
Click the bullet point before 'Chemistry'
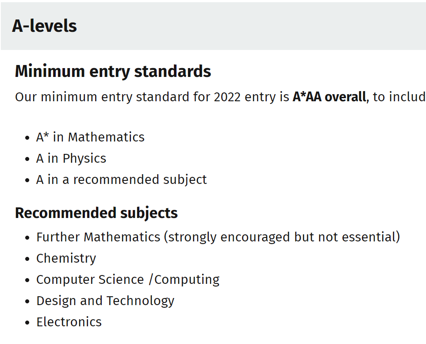(28, 259)
